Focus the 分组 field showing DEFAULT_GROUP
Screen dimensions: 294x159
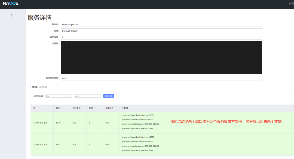(x=161, y=31)
